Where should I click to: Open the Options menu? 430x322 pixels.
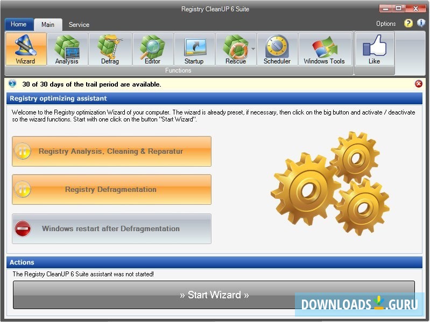(x=386, y=24)
